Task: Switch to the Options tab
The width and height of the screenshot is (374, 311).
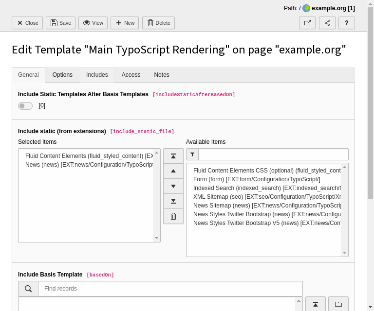Action: pos(62,75)
